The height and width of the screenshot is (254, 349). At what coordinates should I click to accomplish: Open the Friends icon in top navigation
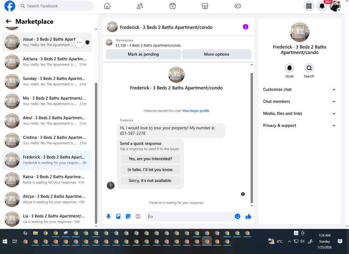tap(140, 6)
